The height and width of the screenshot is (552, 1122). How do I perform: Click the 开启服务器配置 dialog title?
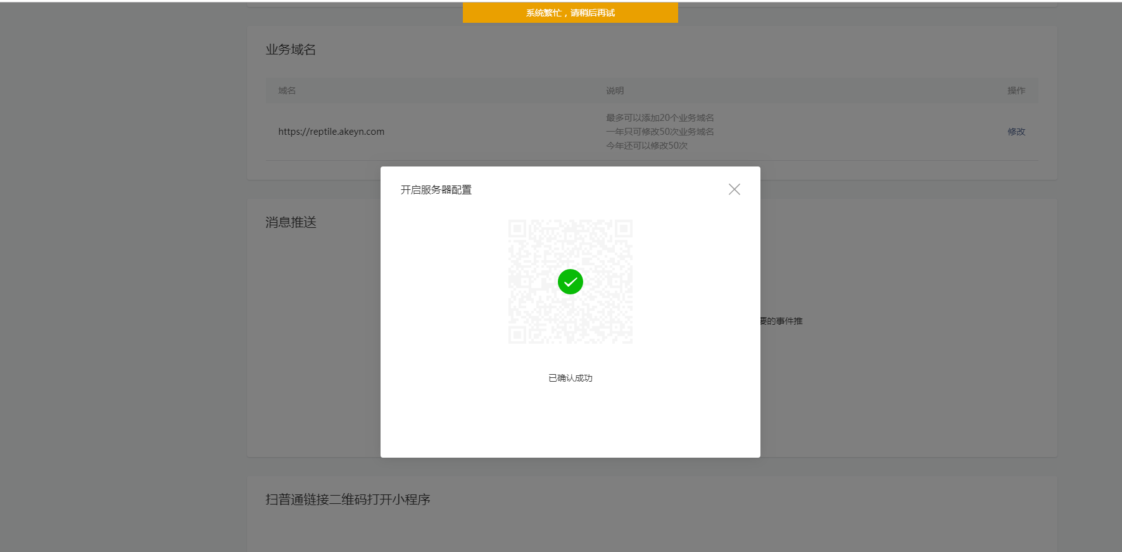[x=436, y=190]
